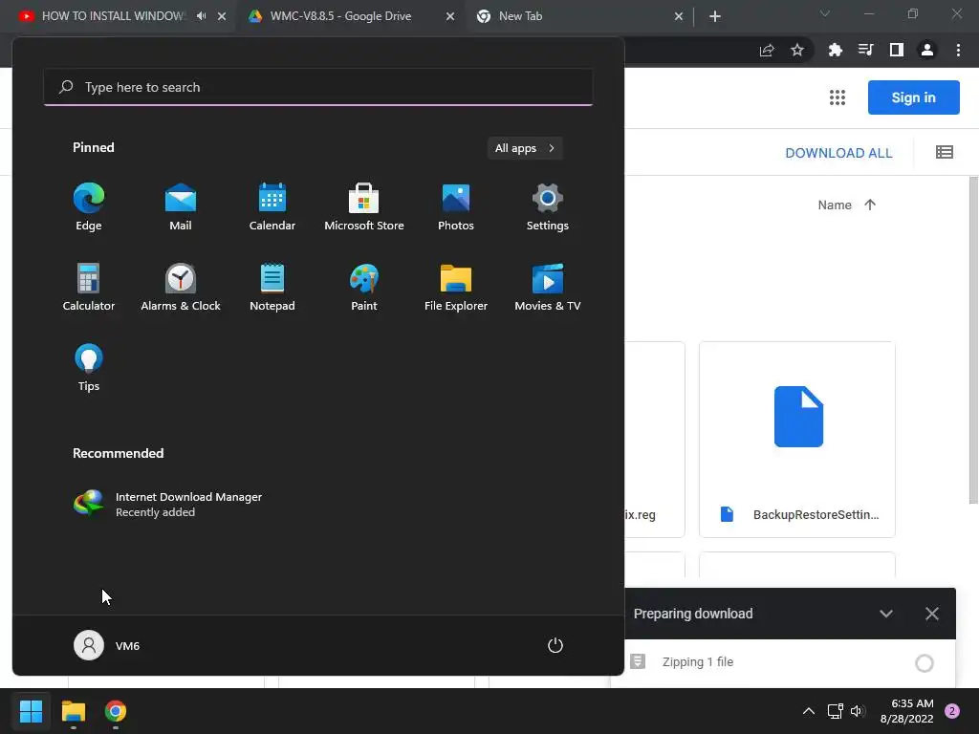Launch Alarms & Clock
This screenshot has width=979, height=734.
pos(181,287)
